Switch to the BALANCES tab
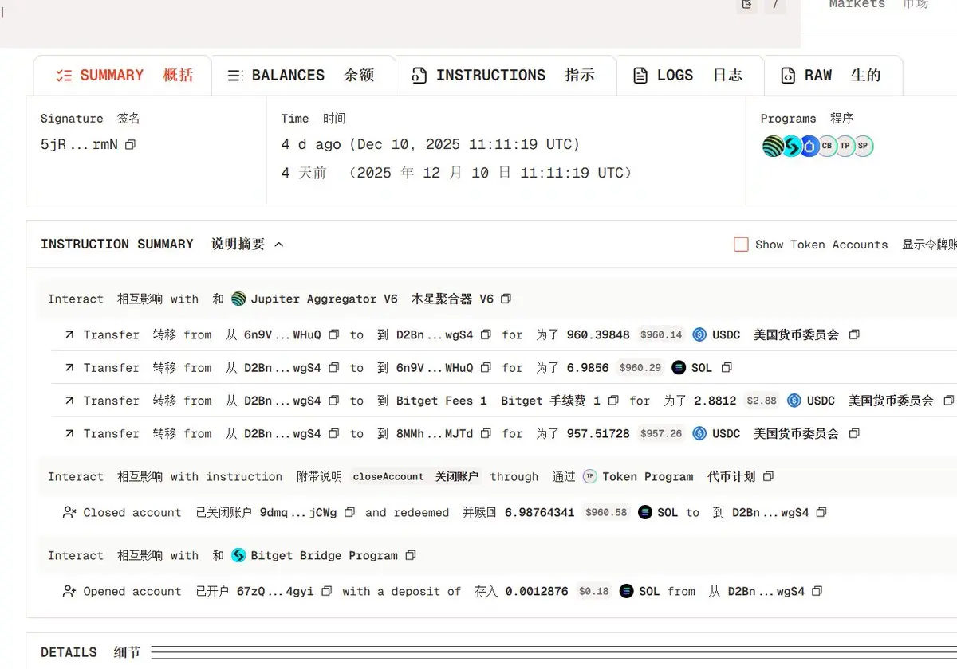The height and width of the screenshot is (669, 957). pyautogui.click(x=301, y=76)
